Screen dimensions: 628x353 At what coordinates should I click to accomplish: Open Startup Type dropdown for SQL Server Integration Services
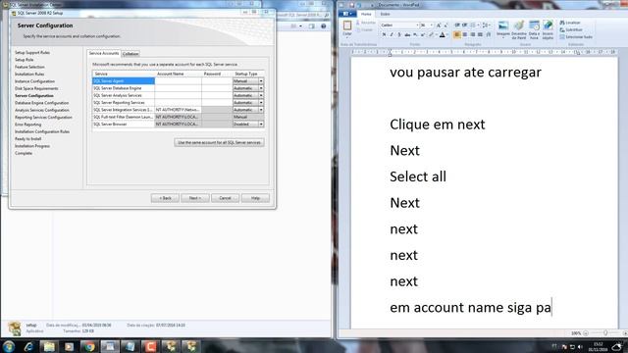point(261,110)
